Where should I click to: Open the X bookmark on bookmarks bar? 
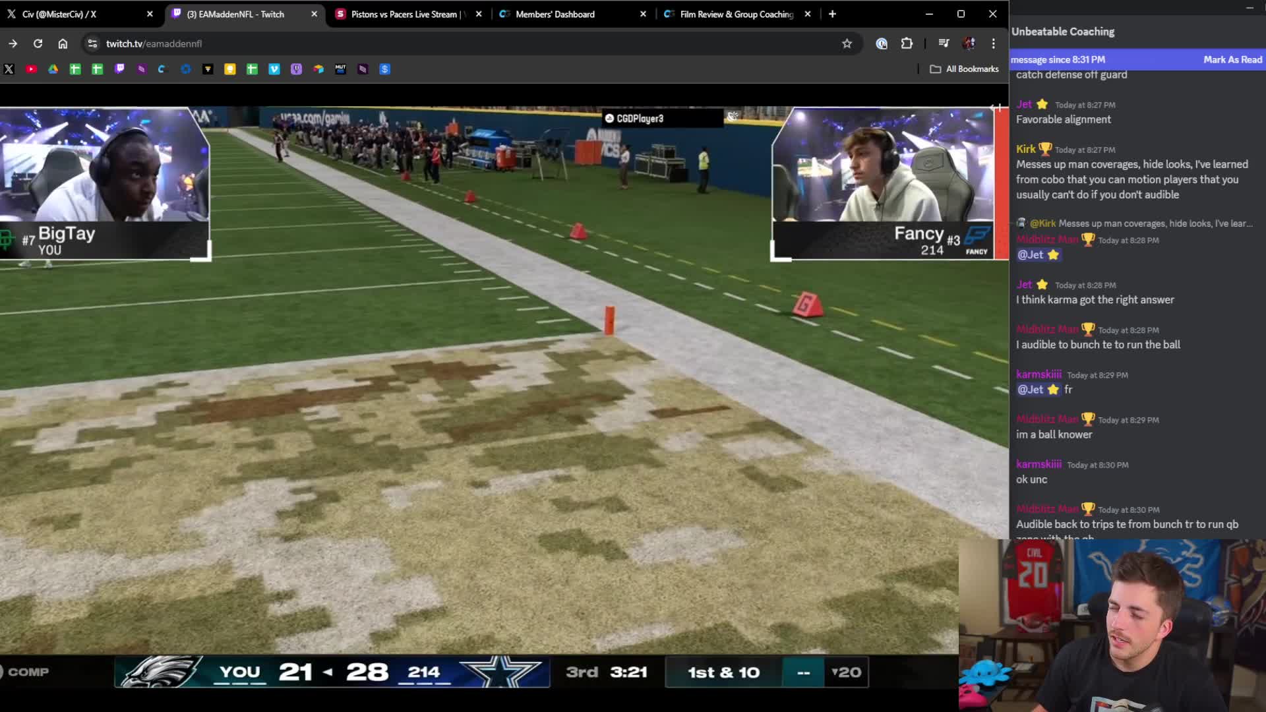pos(9,69)
